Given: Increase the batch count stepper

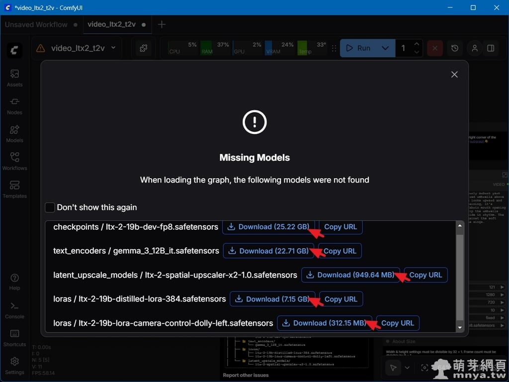Looking at the screenshot, I should 417,44.
